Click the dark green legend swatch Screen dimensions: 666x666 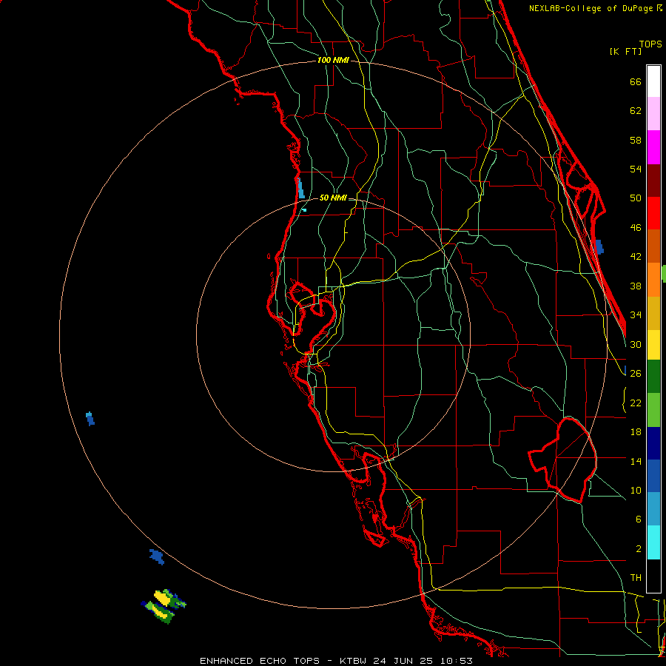(x=653, y=377)
